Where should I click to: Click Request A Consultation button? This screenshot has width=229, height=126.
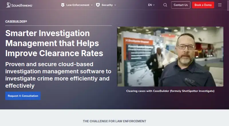23,96
